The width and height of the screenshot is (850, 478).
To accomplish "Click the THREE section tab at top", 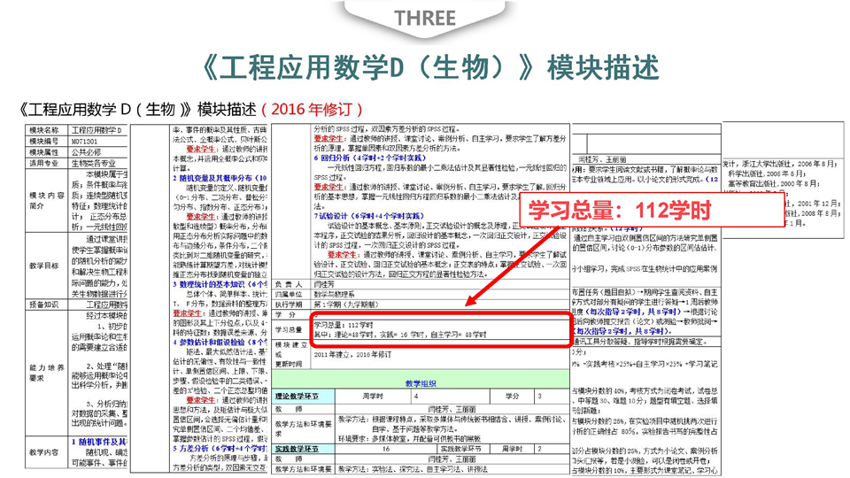I will [x=424, y=19].
